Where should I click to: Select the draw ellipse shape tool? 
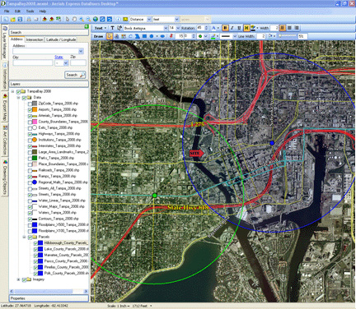tap(162, 36)
